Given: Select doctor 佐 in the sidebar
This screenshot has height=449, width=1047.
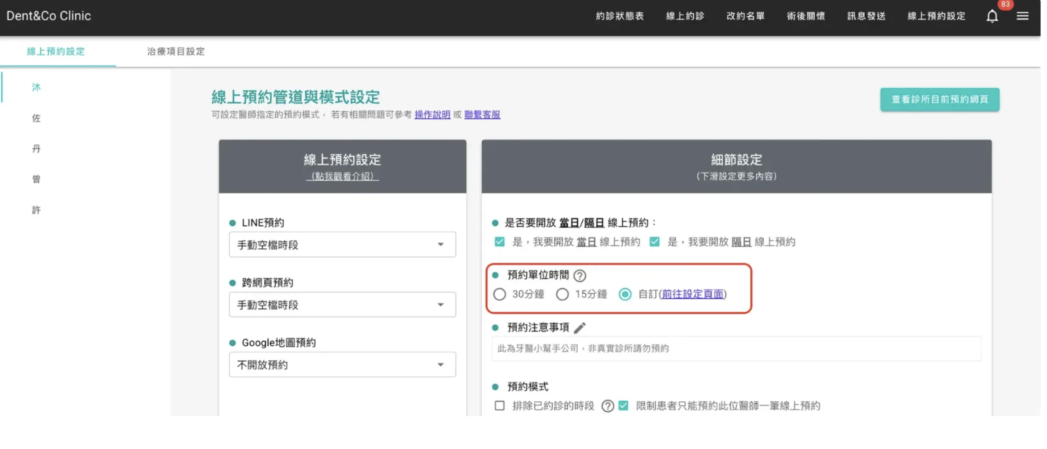Looking at the screenshot, I should tap(36, 118).
